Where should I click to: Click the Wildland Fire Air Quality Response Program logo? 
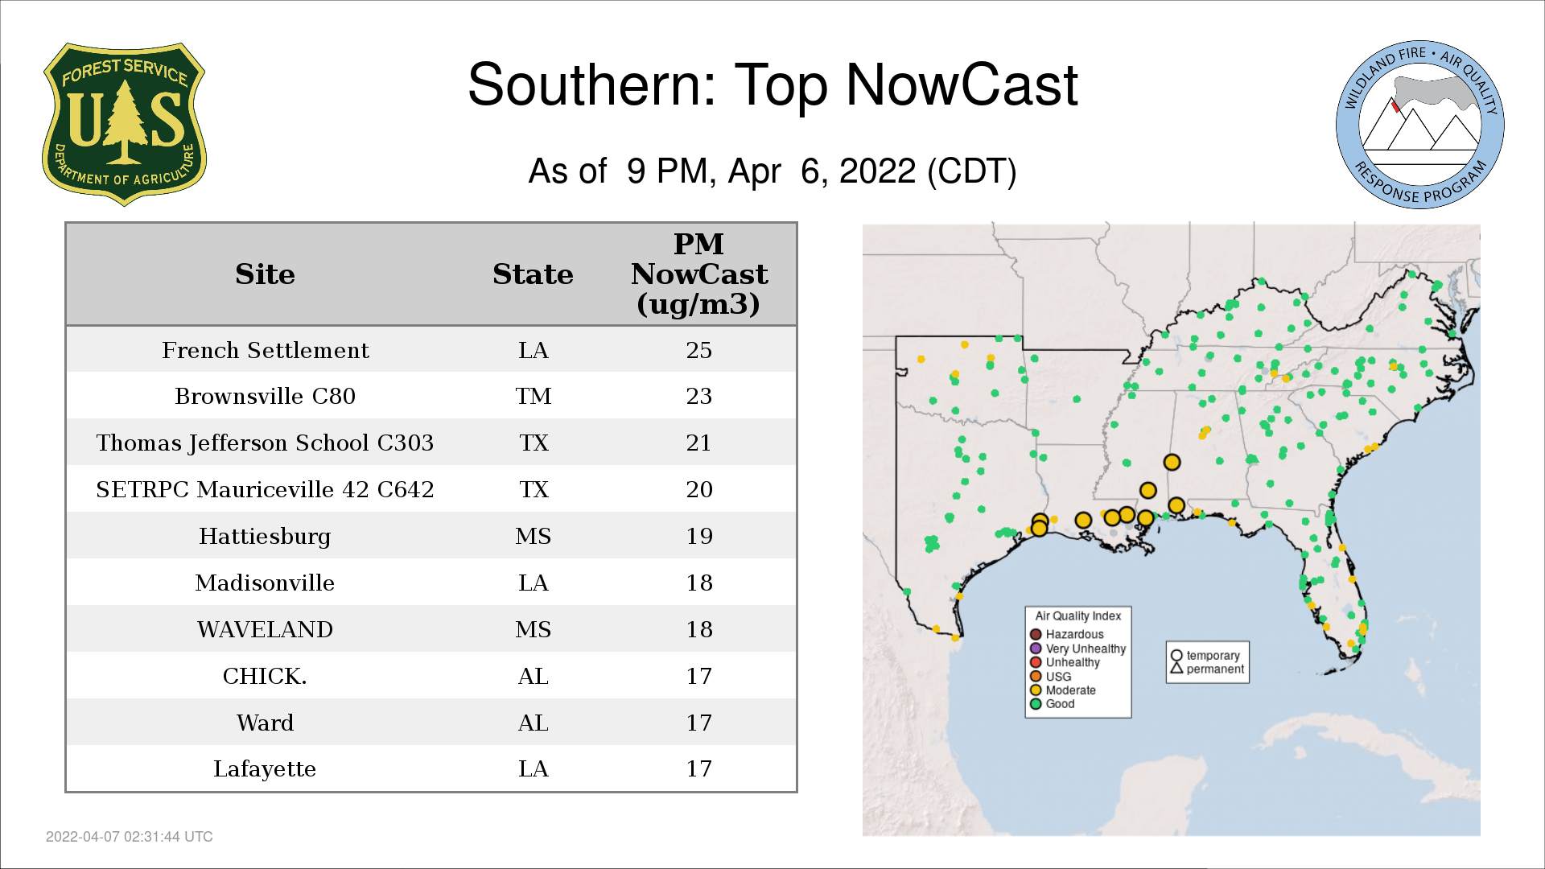(1419, 125)
